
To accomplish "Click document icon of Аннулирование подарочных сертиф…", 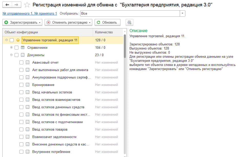I will pos(27,77).
